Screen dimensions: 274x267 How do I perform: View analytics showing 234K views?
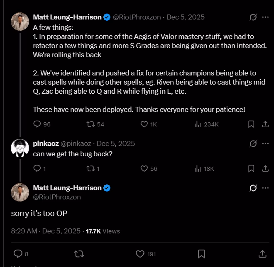point(198,124)
